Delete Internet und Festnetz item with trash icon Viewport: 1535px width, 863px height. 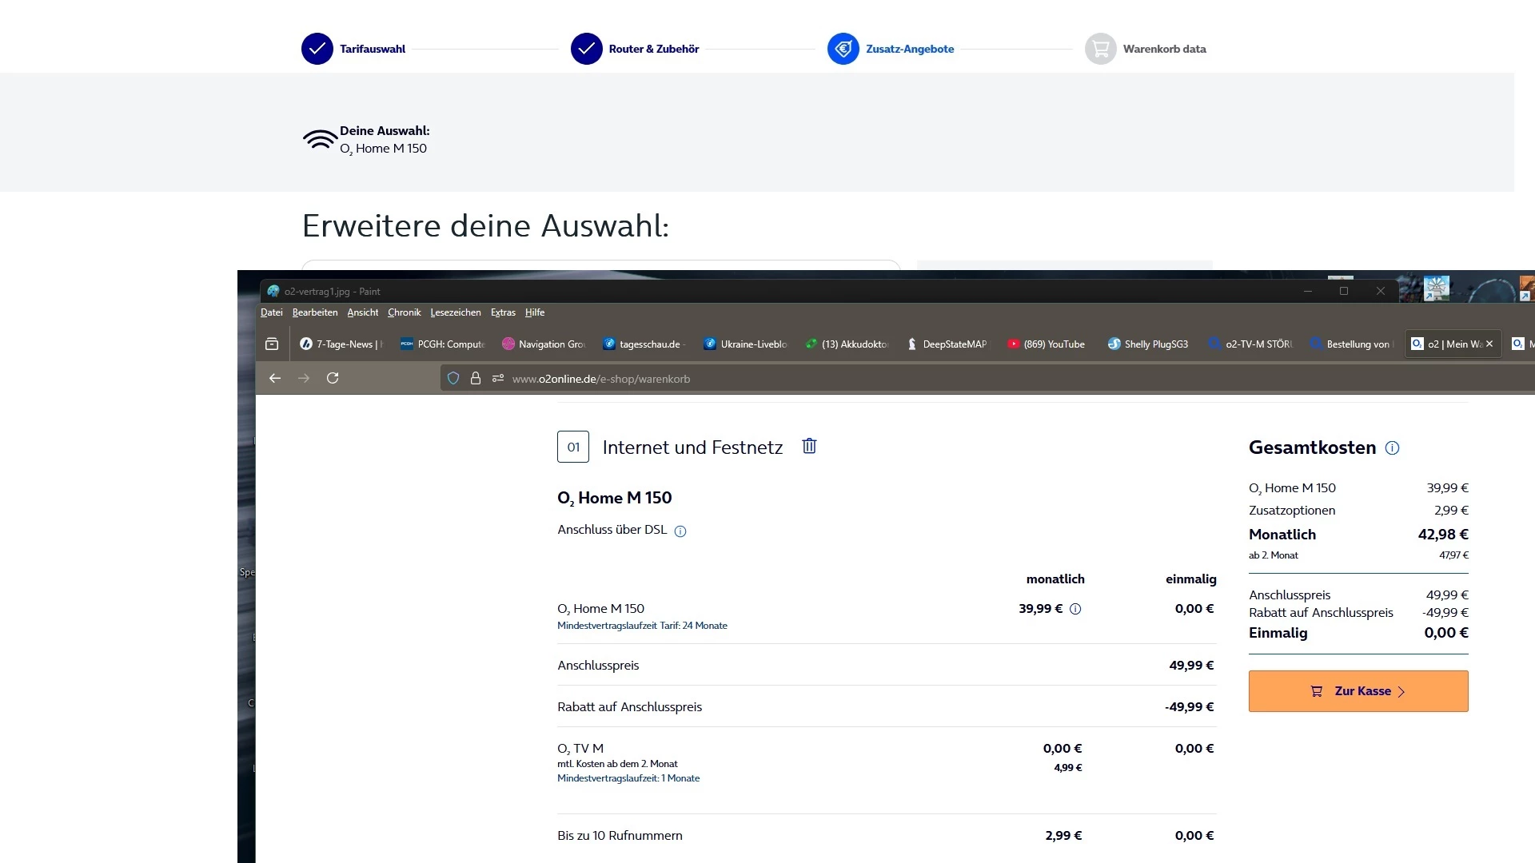[809, 446]
